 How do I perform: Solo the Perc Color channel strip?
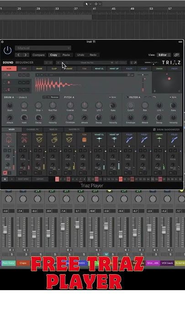12,254
